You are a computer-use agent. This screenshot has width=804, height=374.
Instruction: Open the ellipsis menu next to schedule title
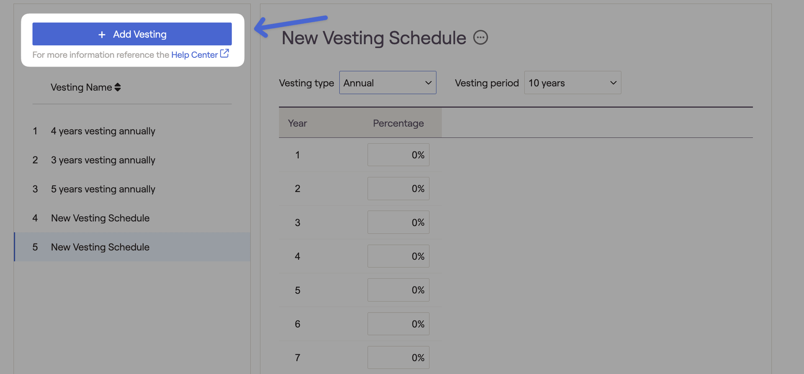(480, 38)
